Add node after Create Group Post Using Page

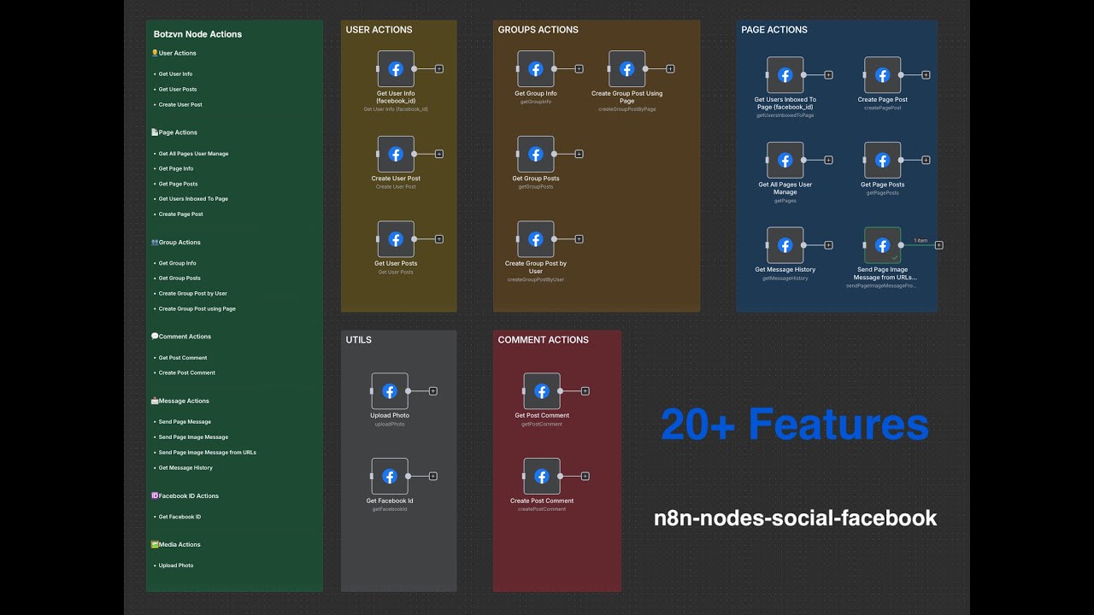670,68
